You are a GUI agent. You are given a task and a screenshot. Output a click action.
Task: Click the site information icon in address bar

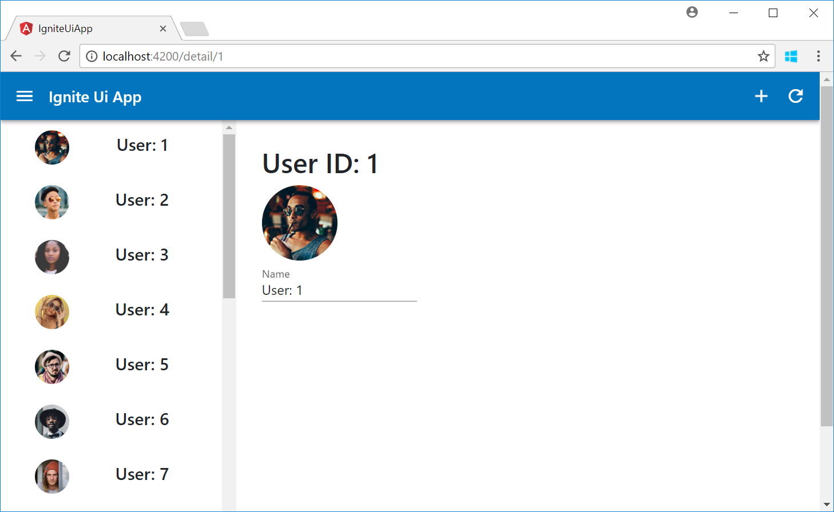coord(92,56)
